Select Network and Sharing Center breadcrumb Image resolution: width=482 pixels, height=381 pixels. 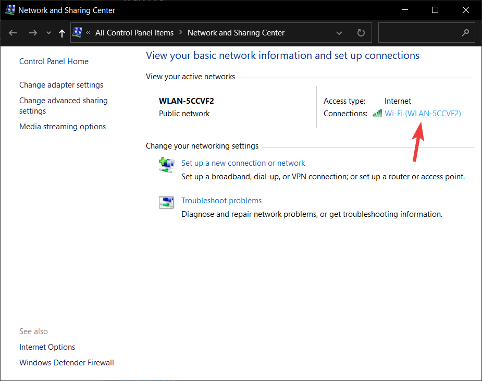click(x=236, y=33)
